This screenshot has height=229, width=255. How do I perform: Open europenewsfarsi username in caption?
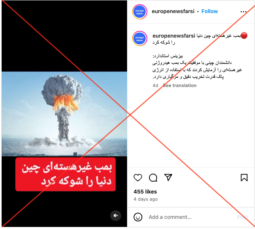pyautogui.click(x=174, y=36)
